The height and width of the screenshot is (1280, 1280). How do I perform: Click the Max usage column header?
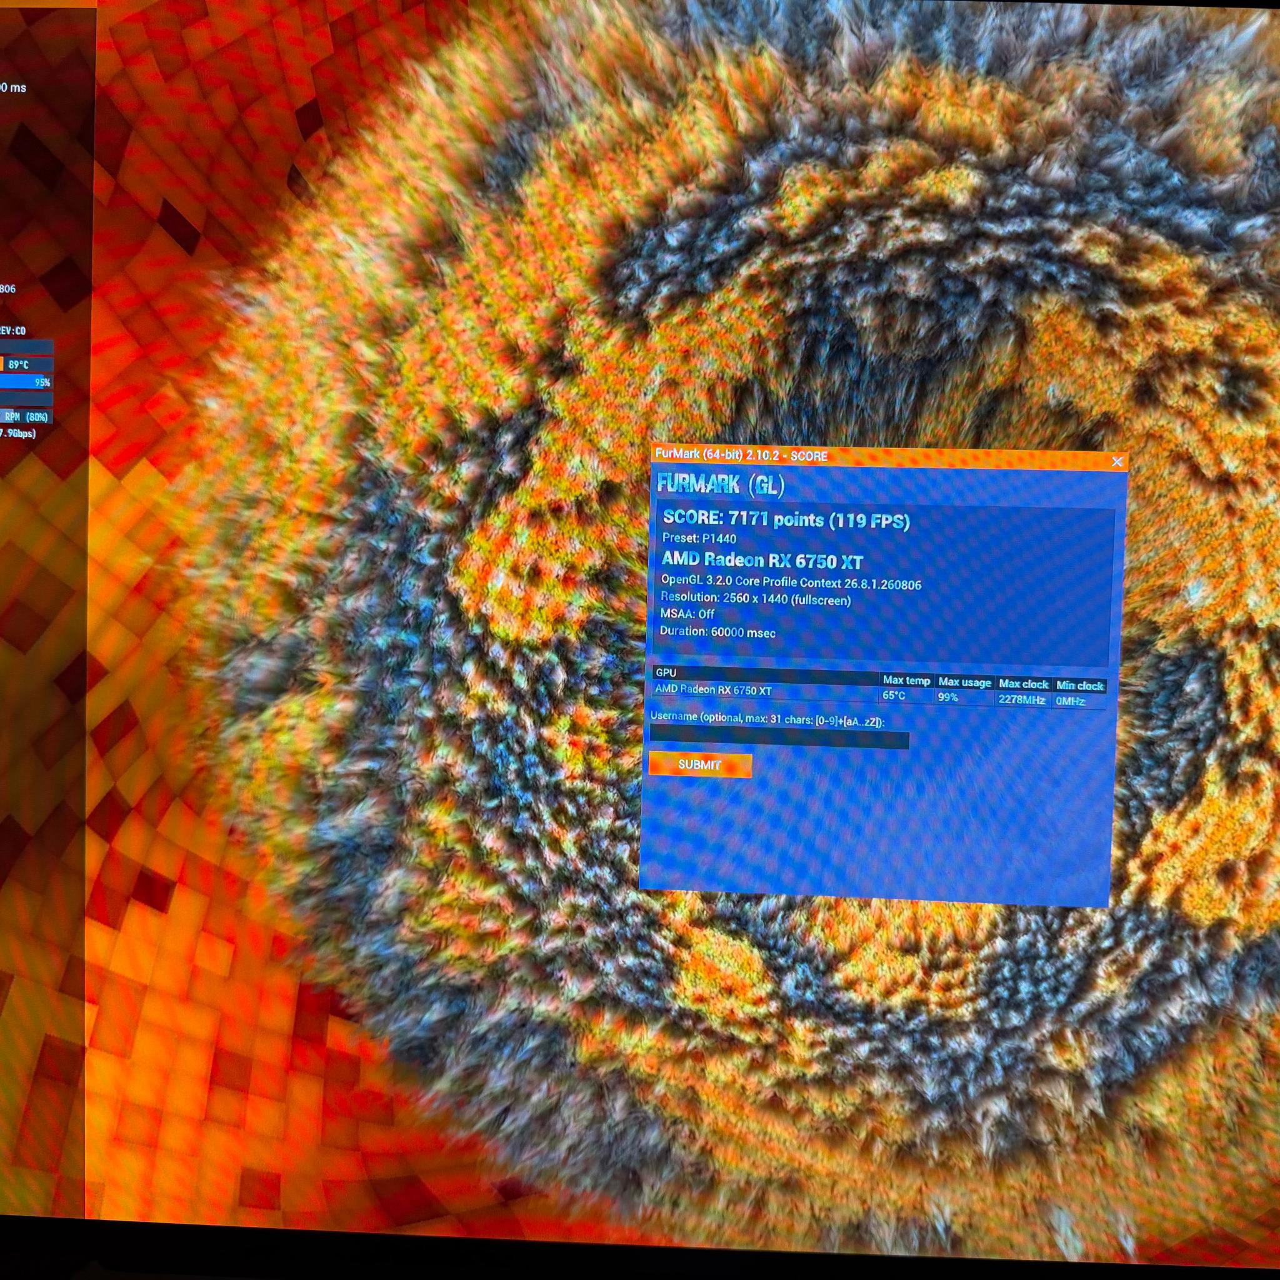point(964,682)
